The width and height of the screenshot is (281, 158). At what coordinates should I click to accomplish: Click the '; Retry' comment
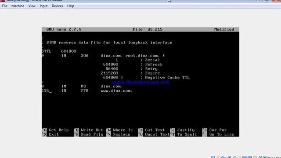pyautogui.click(x=149, y=69)
